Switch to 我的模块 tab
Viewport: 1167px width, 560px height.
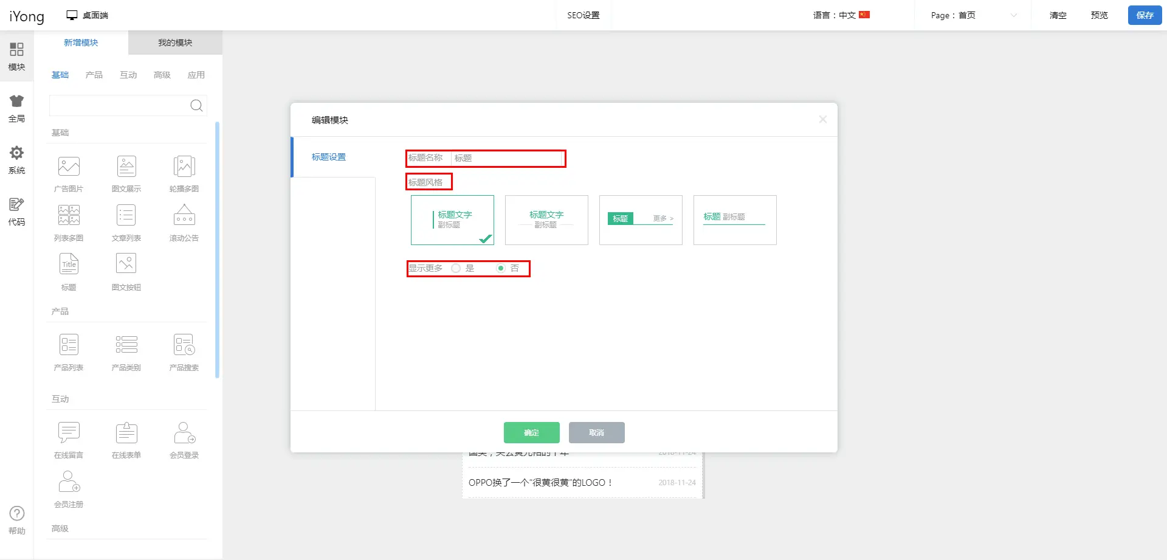pos(175,43)
